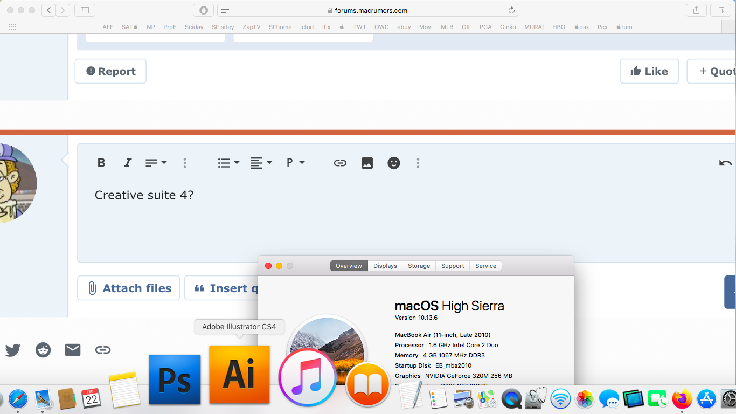Open the iclud bookmark
The height and width of the screenshot is (414, 736).
307,27
